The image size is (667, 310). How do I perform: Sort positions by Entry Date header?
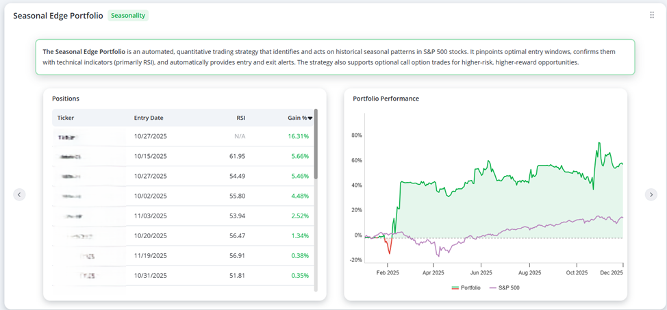tap(149, 118)
